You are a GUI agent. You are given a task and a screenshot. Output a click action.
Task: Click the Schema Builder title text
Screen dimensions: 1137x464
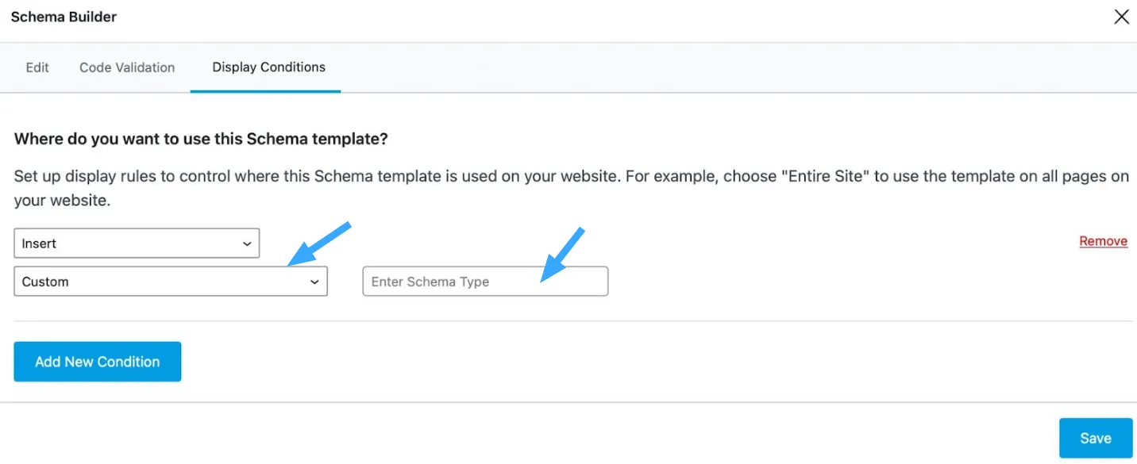(x=64, y=17)
